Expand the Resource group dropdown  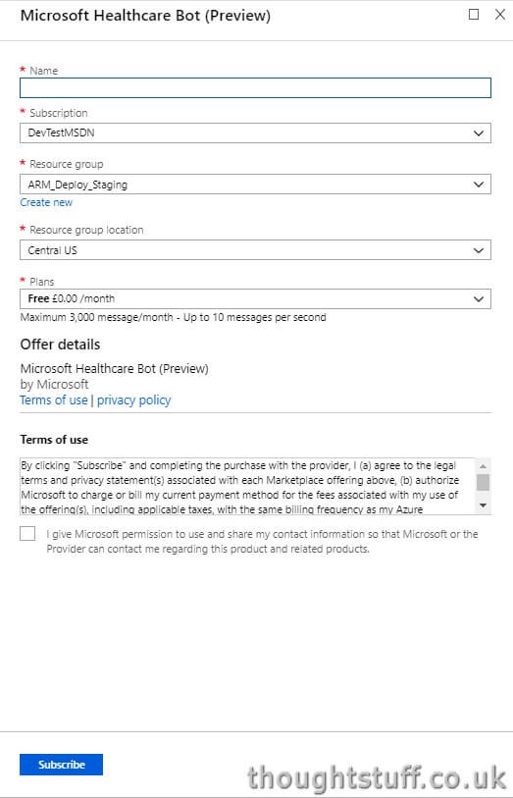[255, 185]
